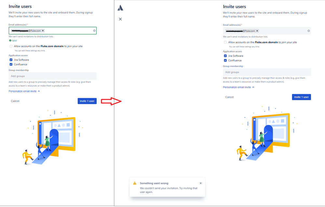Uncheck Jira Software in left panel
This screenshot has height=207, width=325.
(11, 60)
